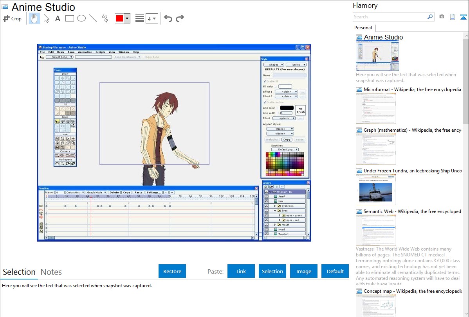Click the Link paste button
469x317 pixels.
pyautogui.click(x=241, y=271)
